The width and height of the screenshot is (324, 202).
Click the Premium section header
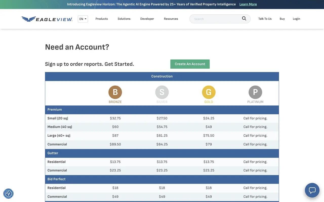(162, 110)
